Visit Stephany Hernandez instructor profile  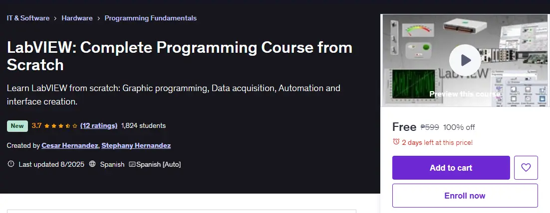pyautogui.click(x=136, y=145)
